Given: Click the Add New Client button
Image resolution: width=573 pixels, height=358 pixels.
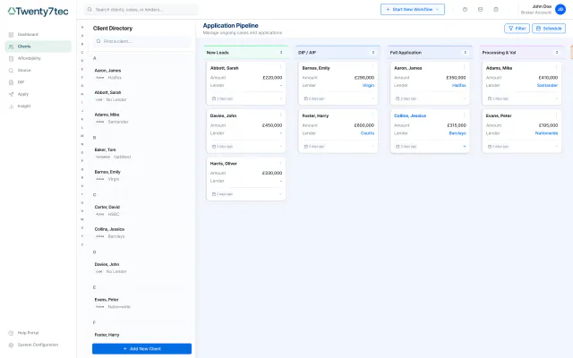Looking at the screenshot, I should (x=141, y=349).
